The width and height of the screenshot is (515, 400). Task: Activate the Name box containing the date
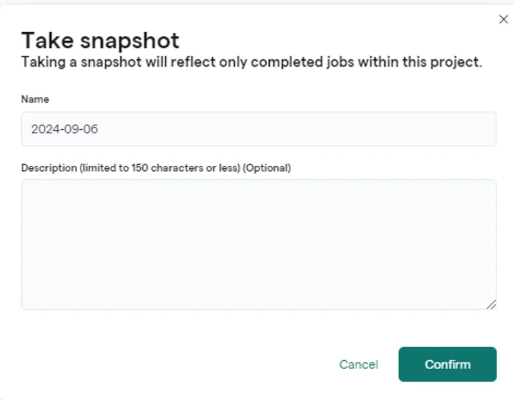click(x=258, y=129)
